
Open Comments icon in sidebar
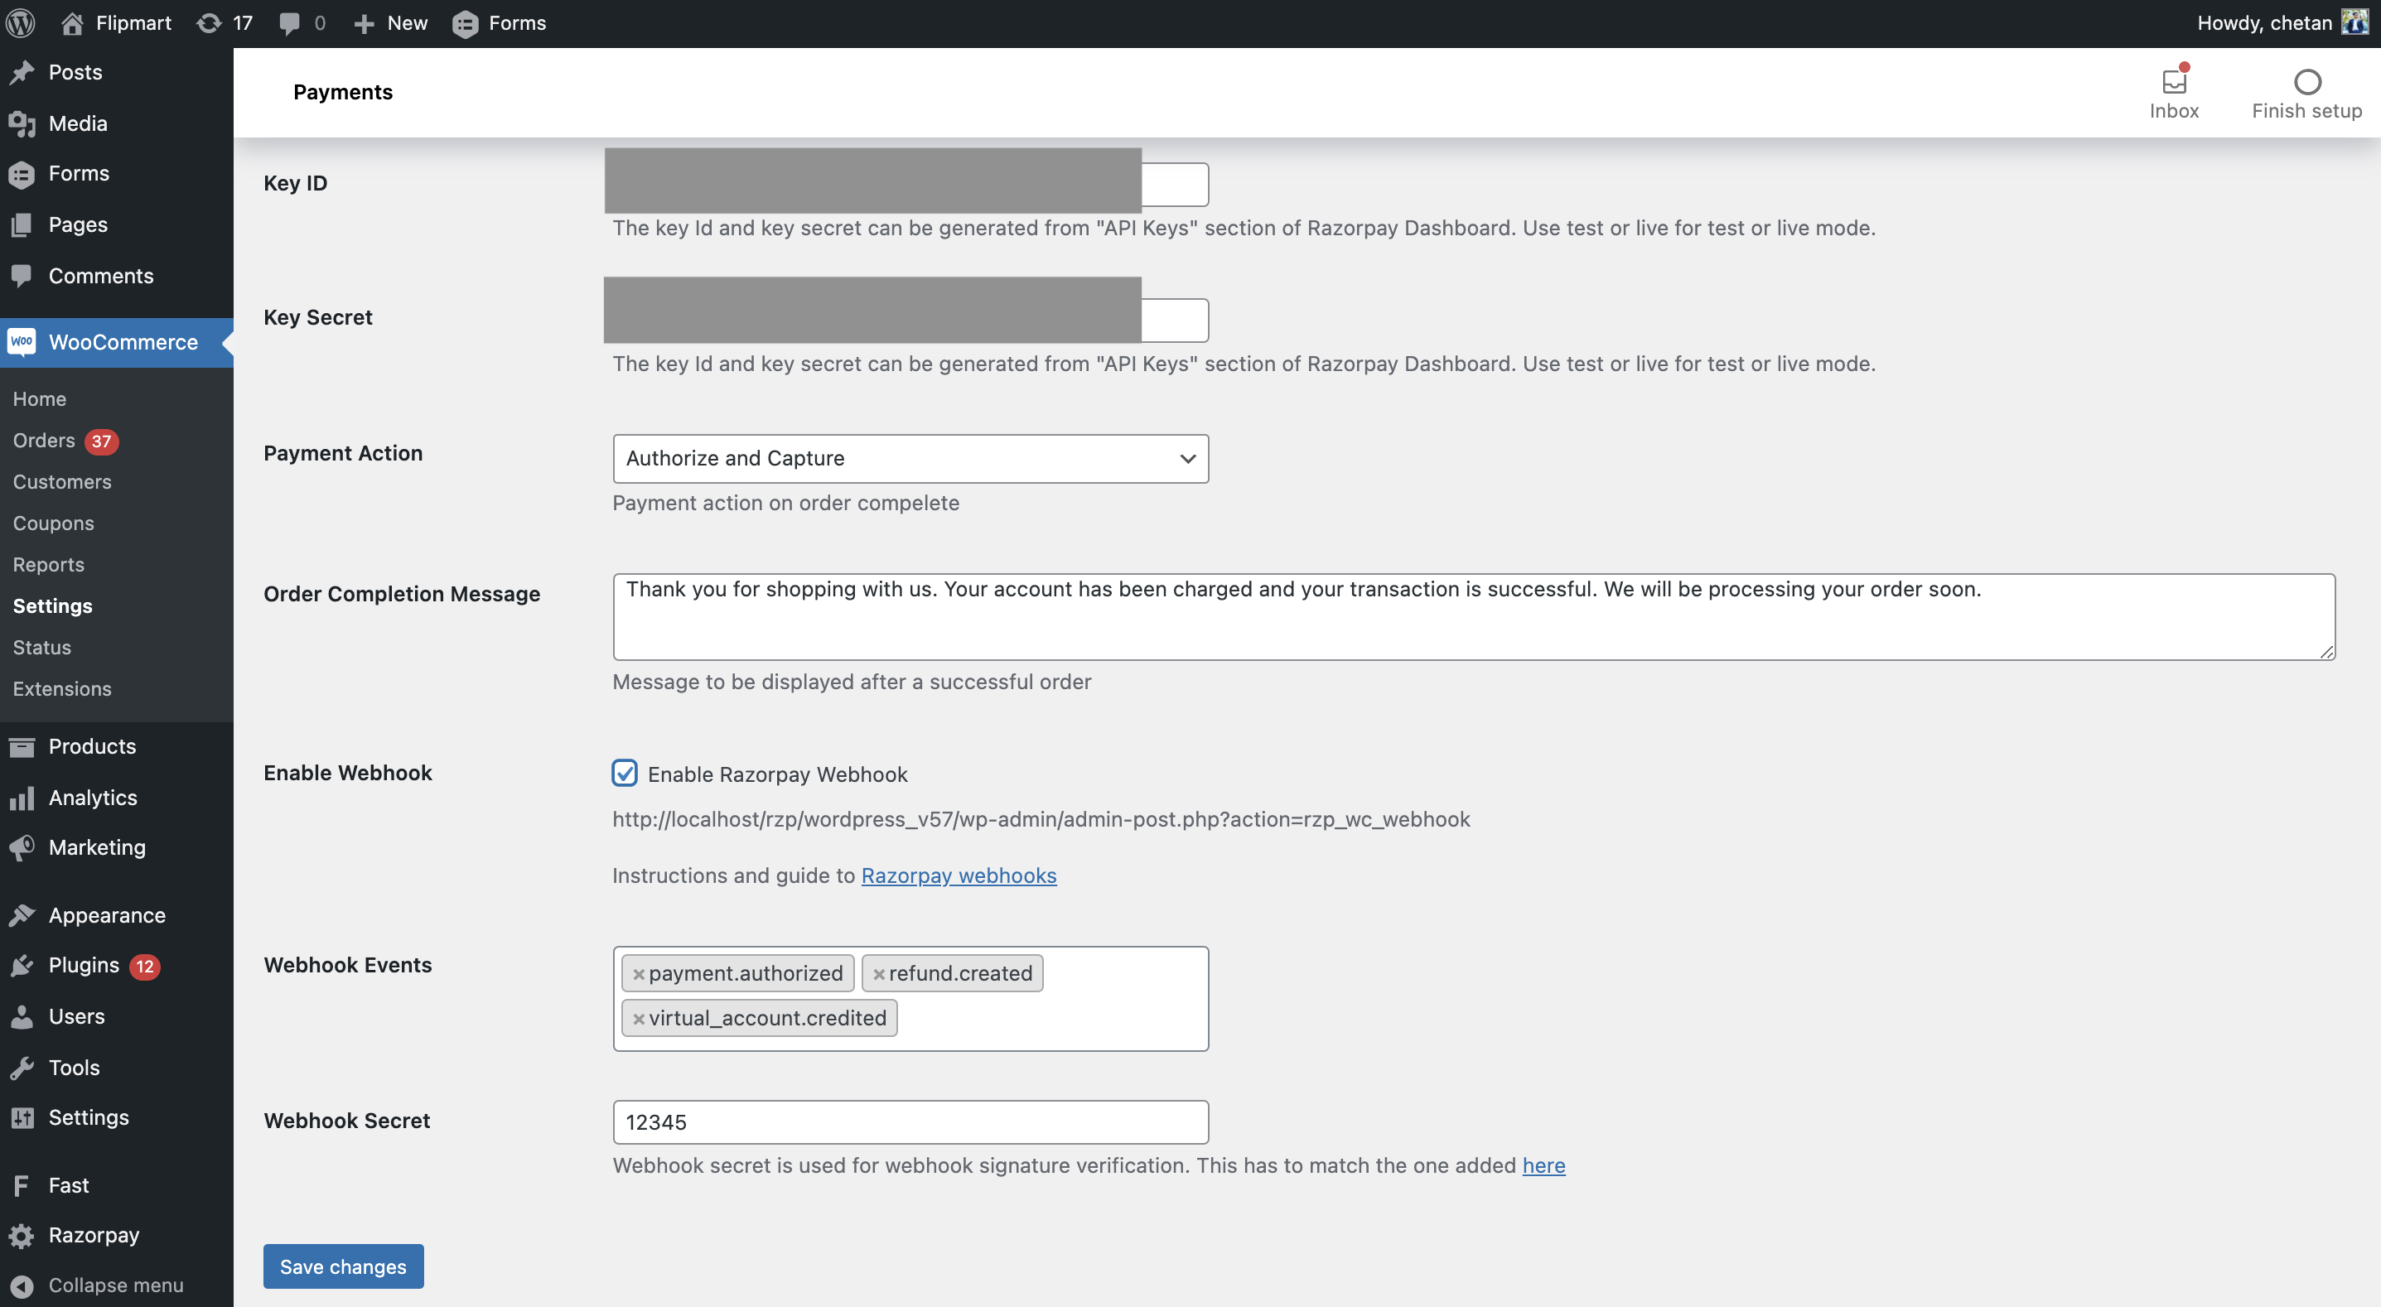click(22, 276)
